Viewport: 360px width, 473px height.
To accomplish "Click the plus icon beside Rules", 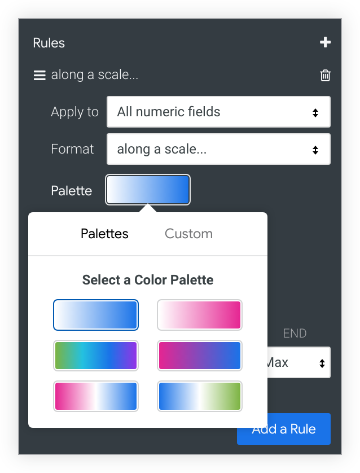I will 325,42.
